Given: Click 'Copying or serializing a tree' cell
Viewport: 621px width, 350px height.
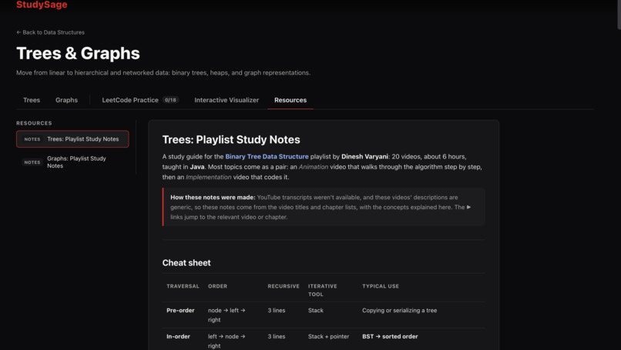Looking at the screenshot, I should 400,311.
